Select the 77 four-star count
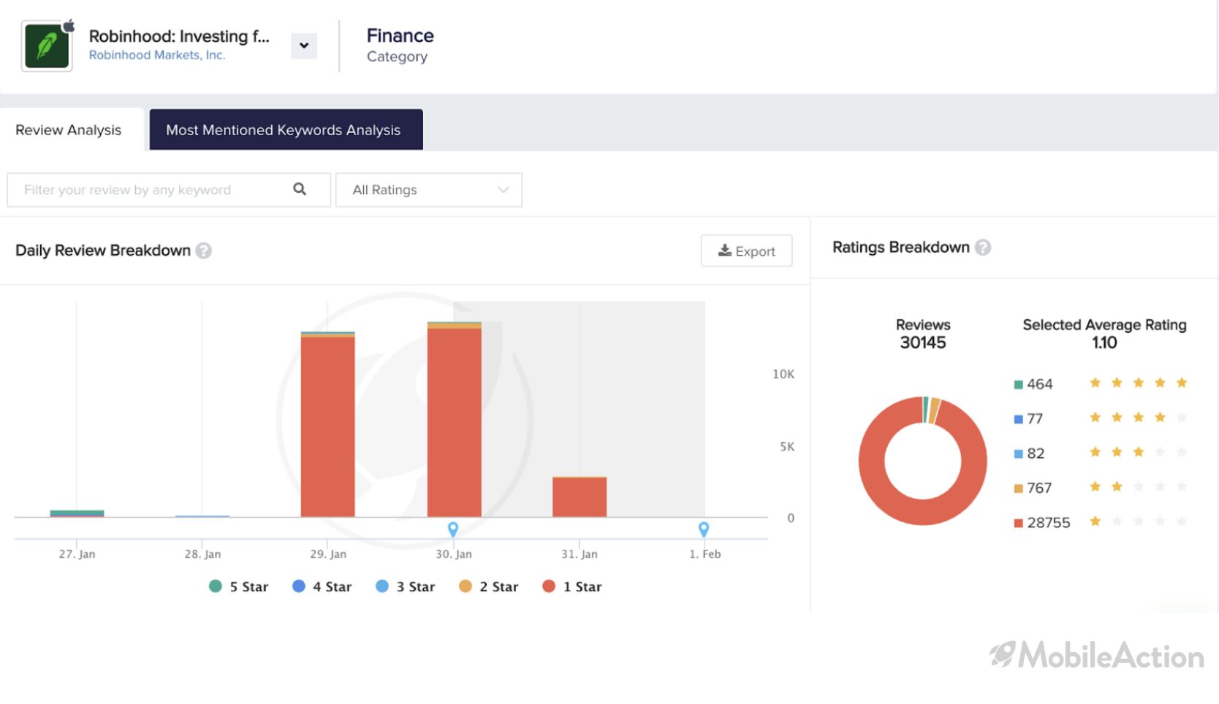This screenshot has width=1219, height=704. click(1034, 418)
